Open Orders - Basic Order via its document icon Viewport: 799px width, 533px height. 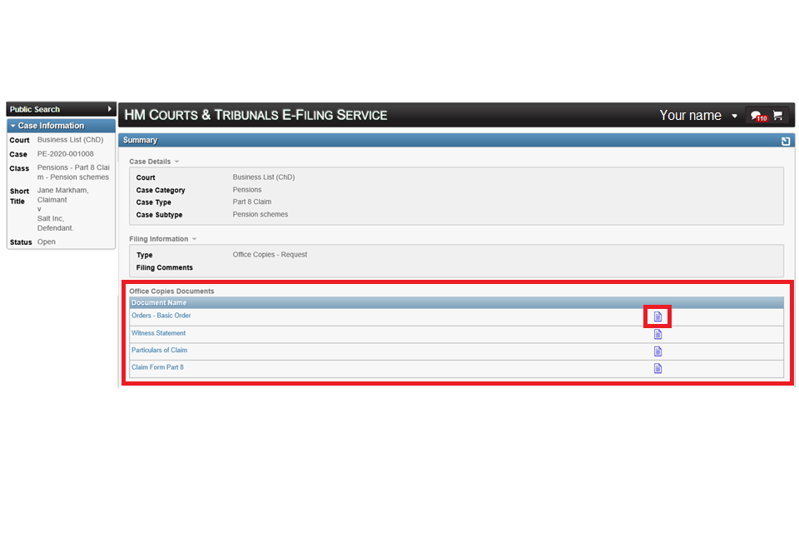coord(658,316)
